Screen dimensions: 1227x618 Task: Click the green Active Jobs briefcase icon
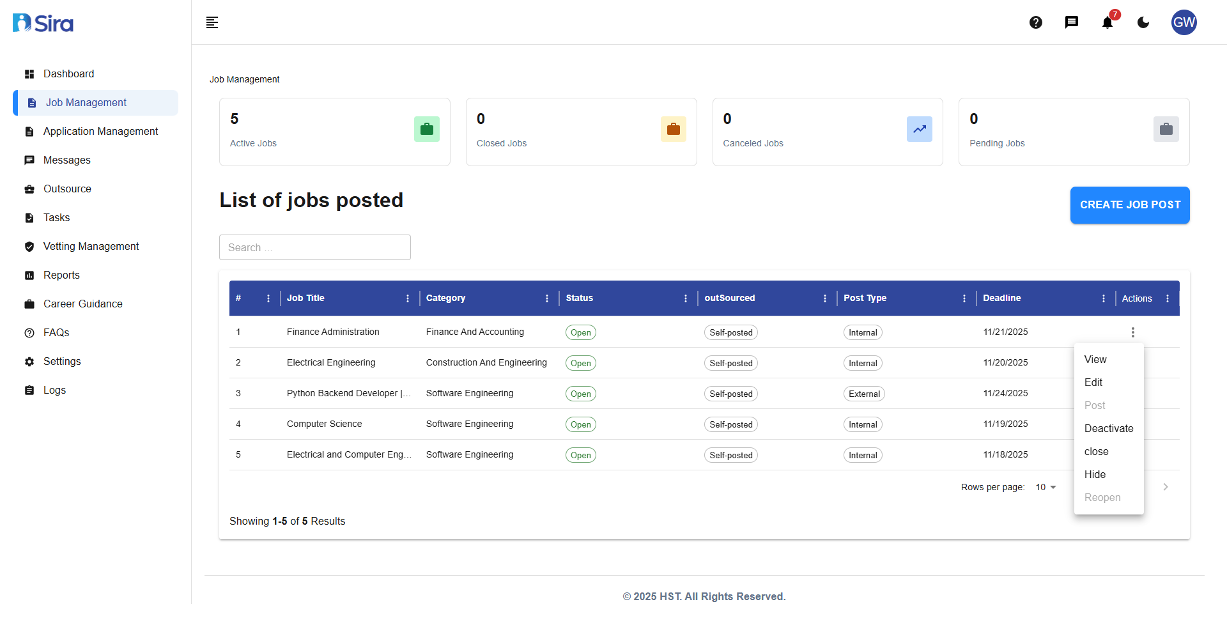pyautogui.click(x=426, y=129)
